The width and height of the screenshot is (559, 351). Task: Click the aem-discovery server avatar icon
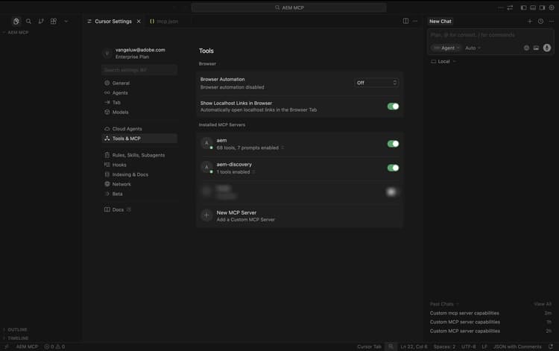point(206,167)
